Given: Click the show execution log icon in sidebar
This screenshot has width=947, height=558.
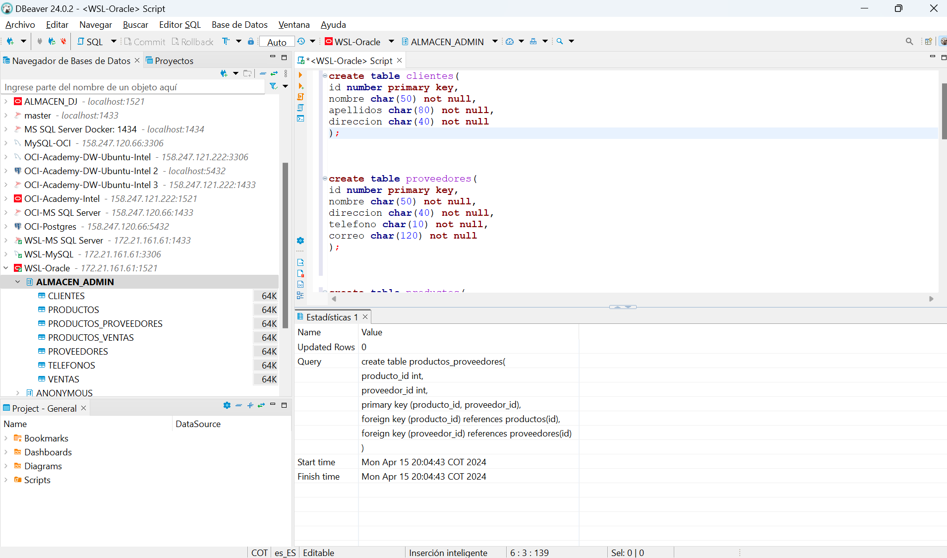Looking at the screenshot, I should (x=300, y=273).
